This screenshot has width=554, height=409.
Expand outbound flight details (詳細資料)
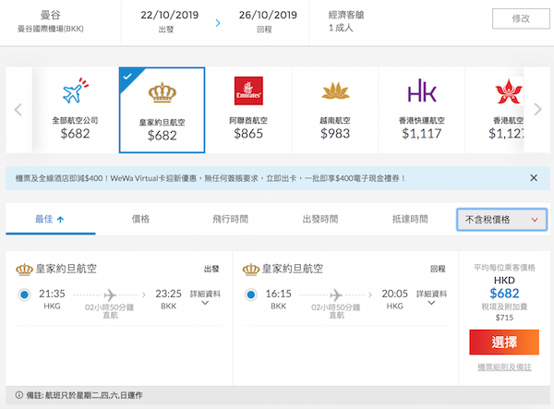205,297
